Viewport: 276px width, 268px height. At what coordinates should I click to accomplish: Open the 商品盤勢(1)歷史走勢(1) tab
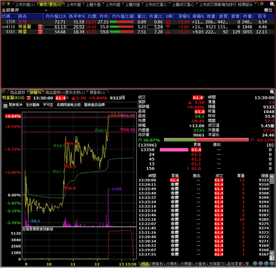65,92
